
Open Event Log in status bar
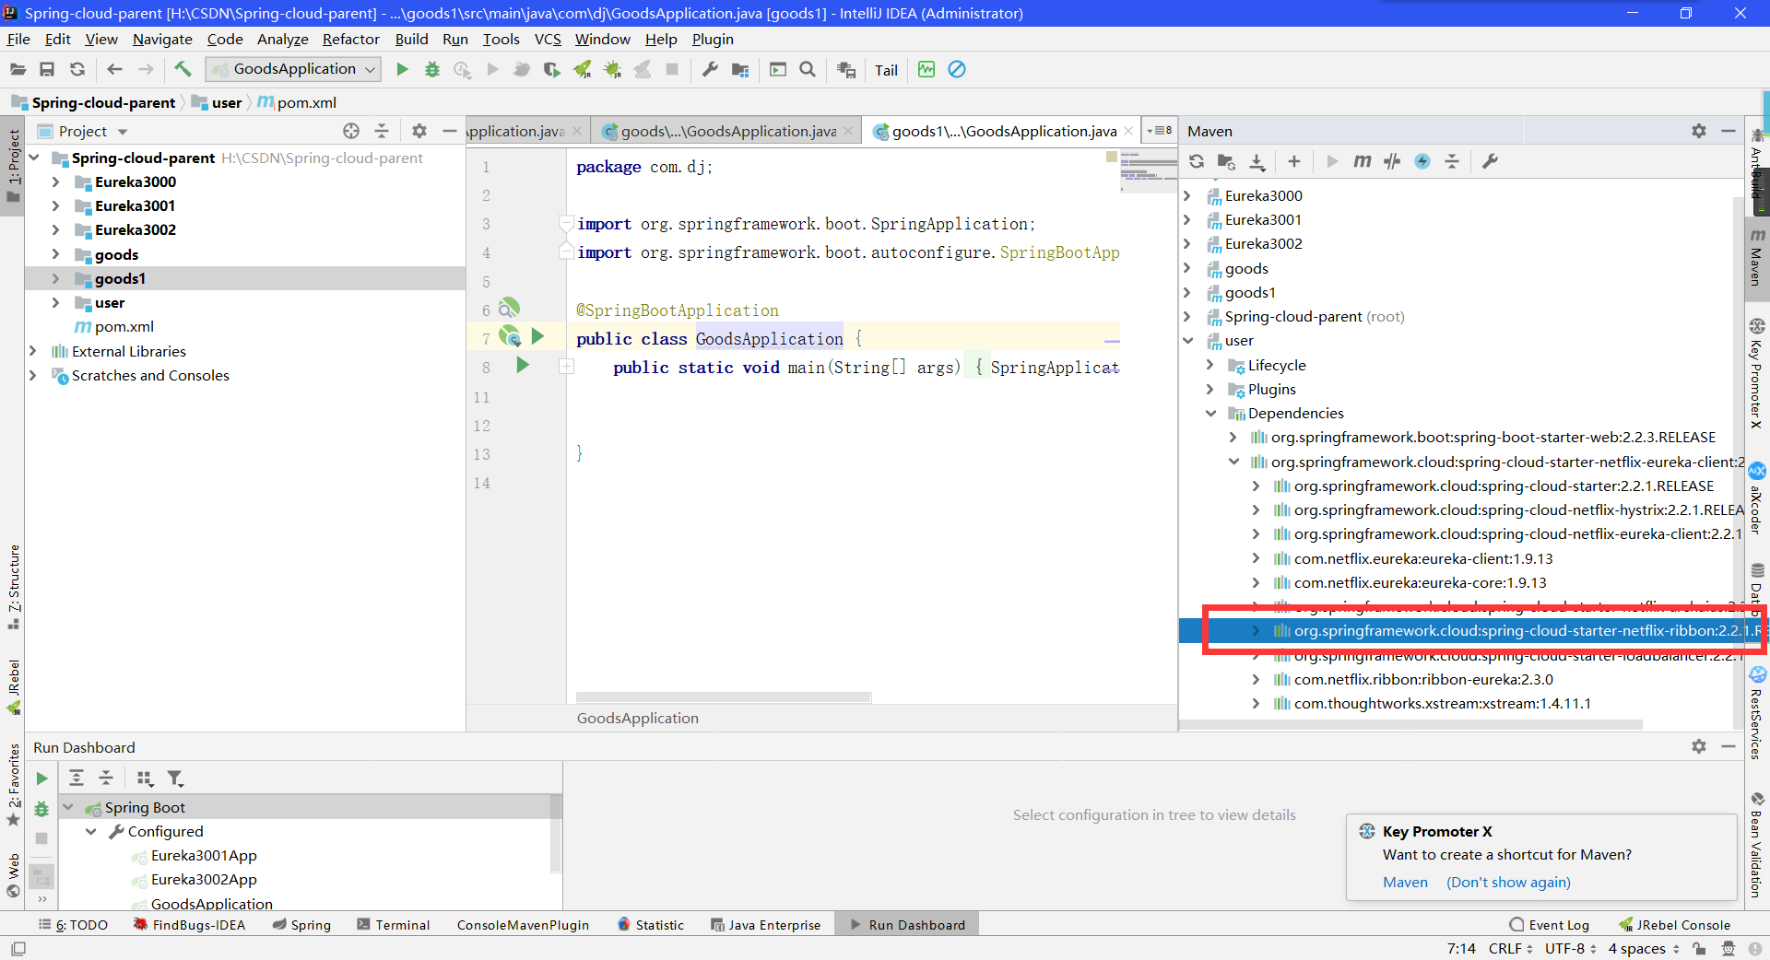click(1549, 925)
